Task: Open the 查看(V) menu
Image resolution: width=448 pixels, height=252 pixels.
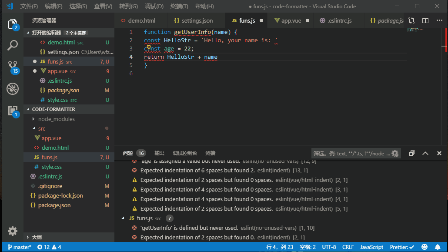Action: [x=103, y=6]
